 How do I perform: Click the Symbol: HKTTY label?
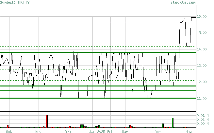click(x=15, y=2)
